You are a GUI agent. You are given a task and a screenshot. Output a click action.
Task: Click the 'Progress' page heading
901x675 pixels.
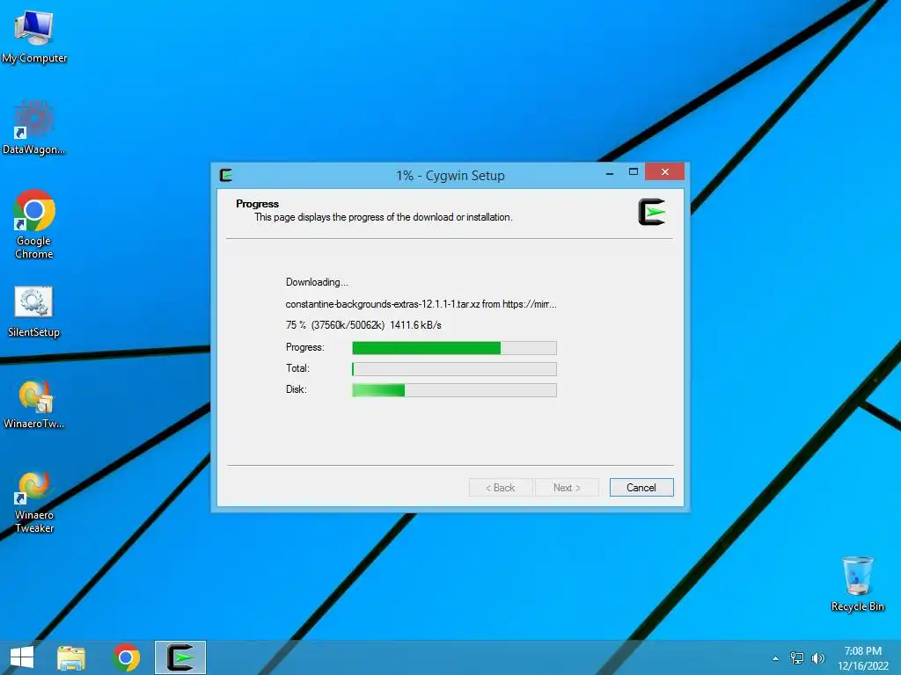[x=257, y=204]
